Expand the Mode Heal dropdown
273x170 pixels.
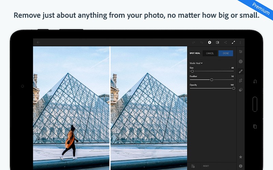(196, 63)
